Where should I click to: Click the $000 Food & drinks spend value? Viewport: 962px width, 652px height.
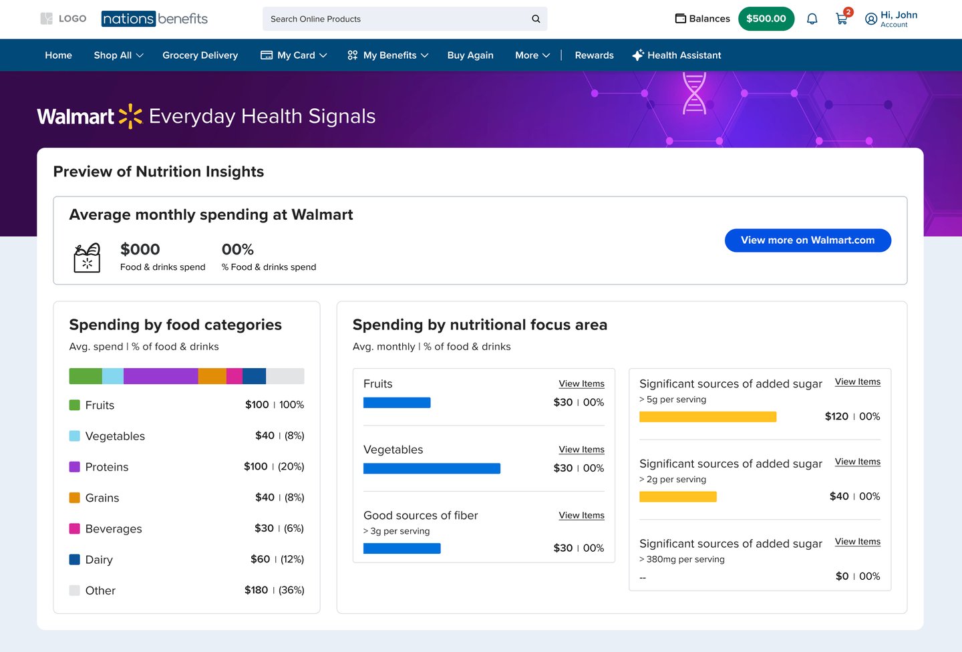point(140,249)
